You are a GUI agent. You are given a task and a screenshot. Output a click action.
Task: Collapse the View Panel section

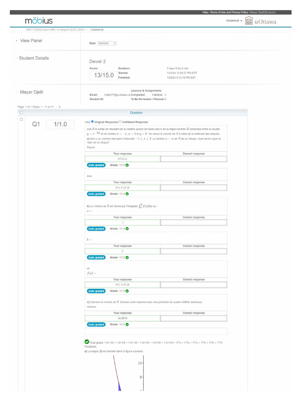(16, 41)
